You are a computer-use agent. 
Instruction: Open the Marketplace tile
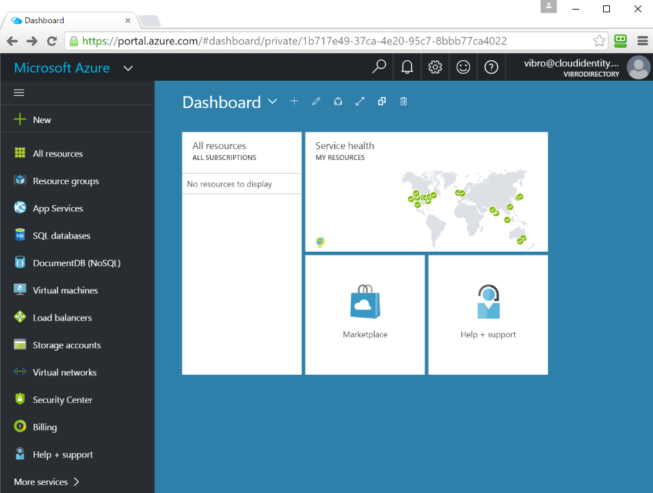365,315
